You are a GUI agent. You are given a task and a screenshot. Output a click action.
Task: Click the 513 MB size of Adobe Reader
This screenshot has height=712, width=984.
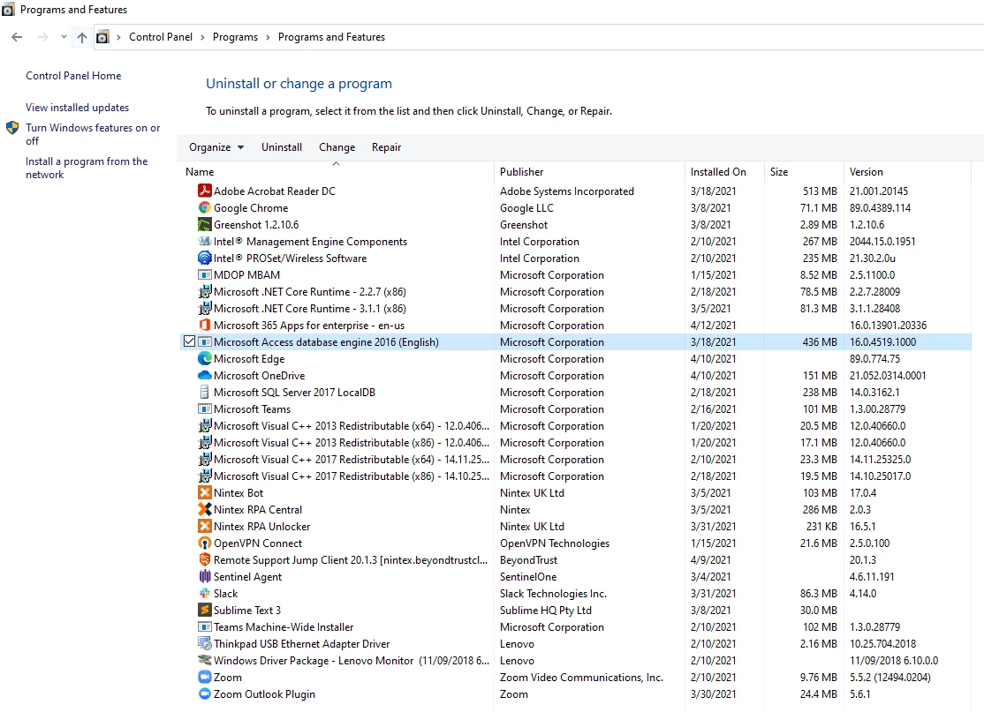click(x=820, y=191)
